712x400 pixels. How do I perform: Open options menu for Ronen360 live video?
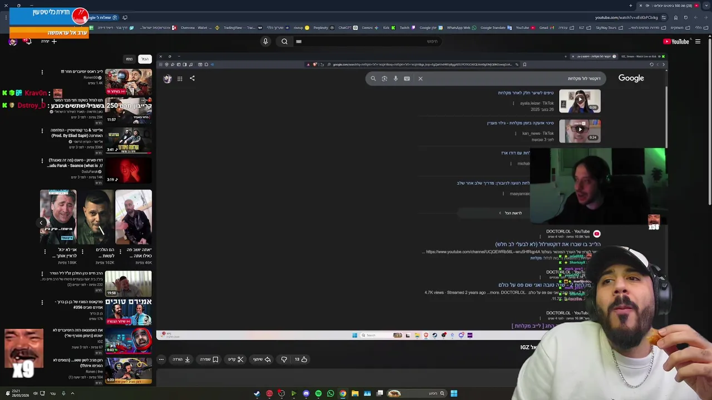coord(42,72)
